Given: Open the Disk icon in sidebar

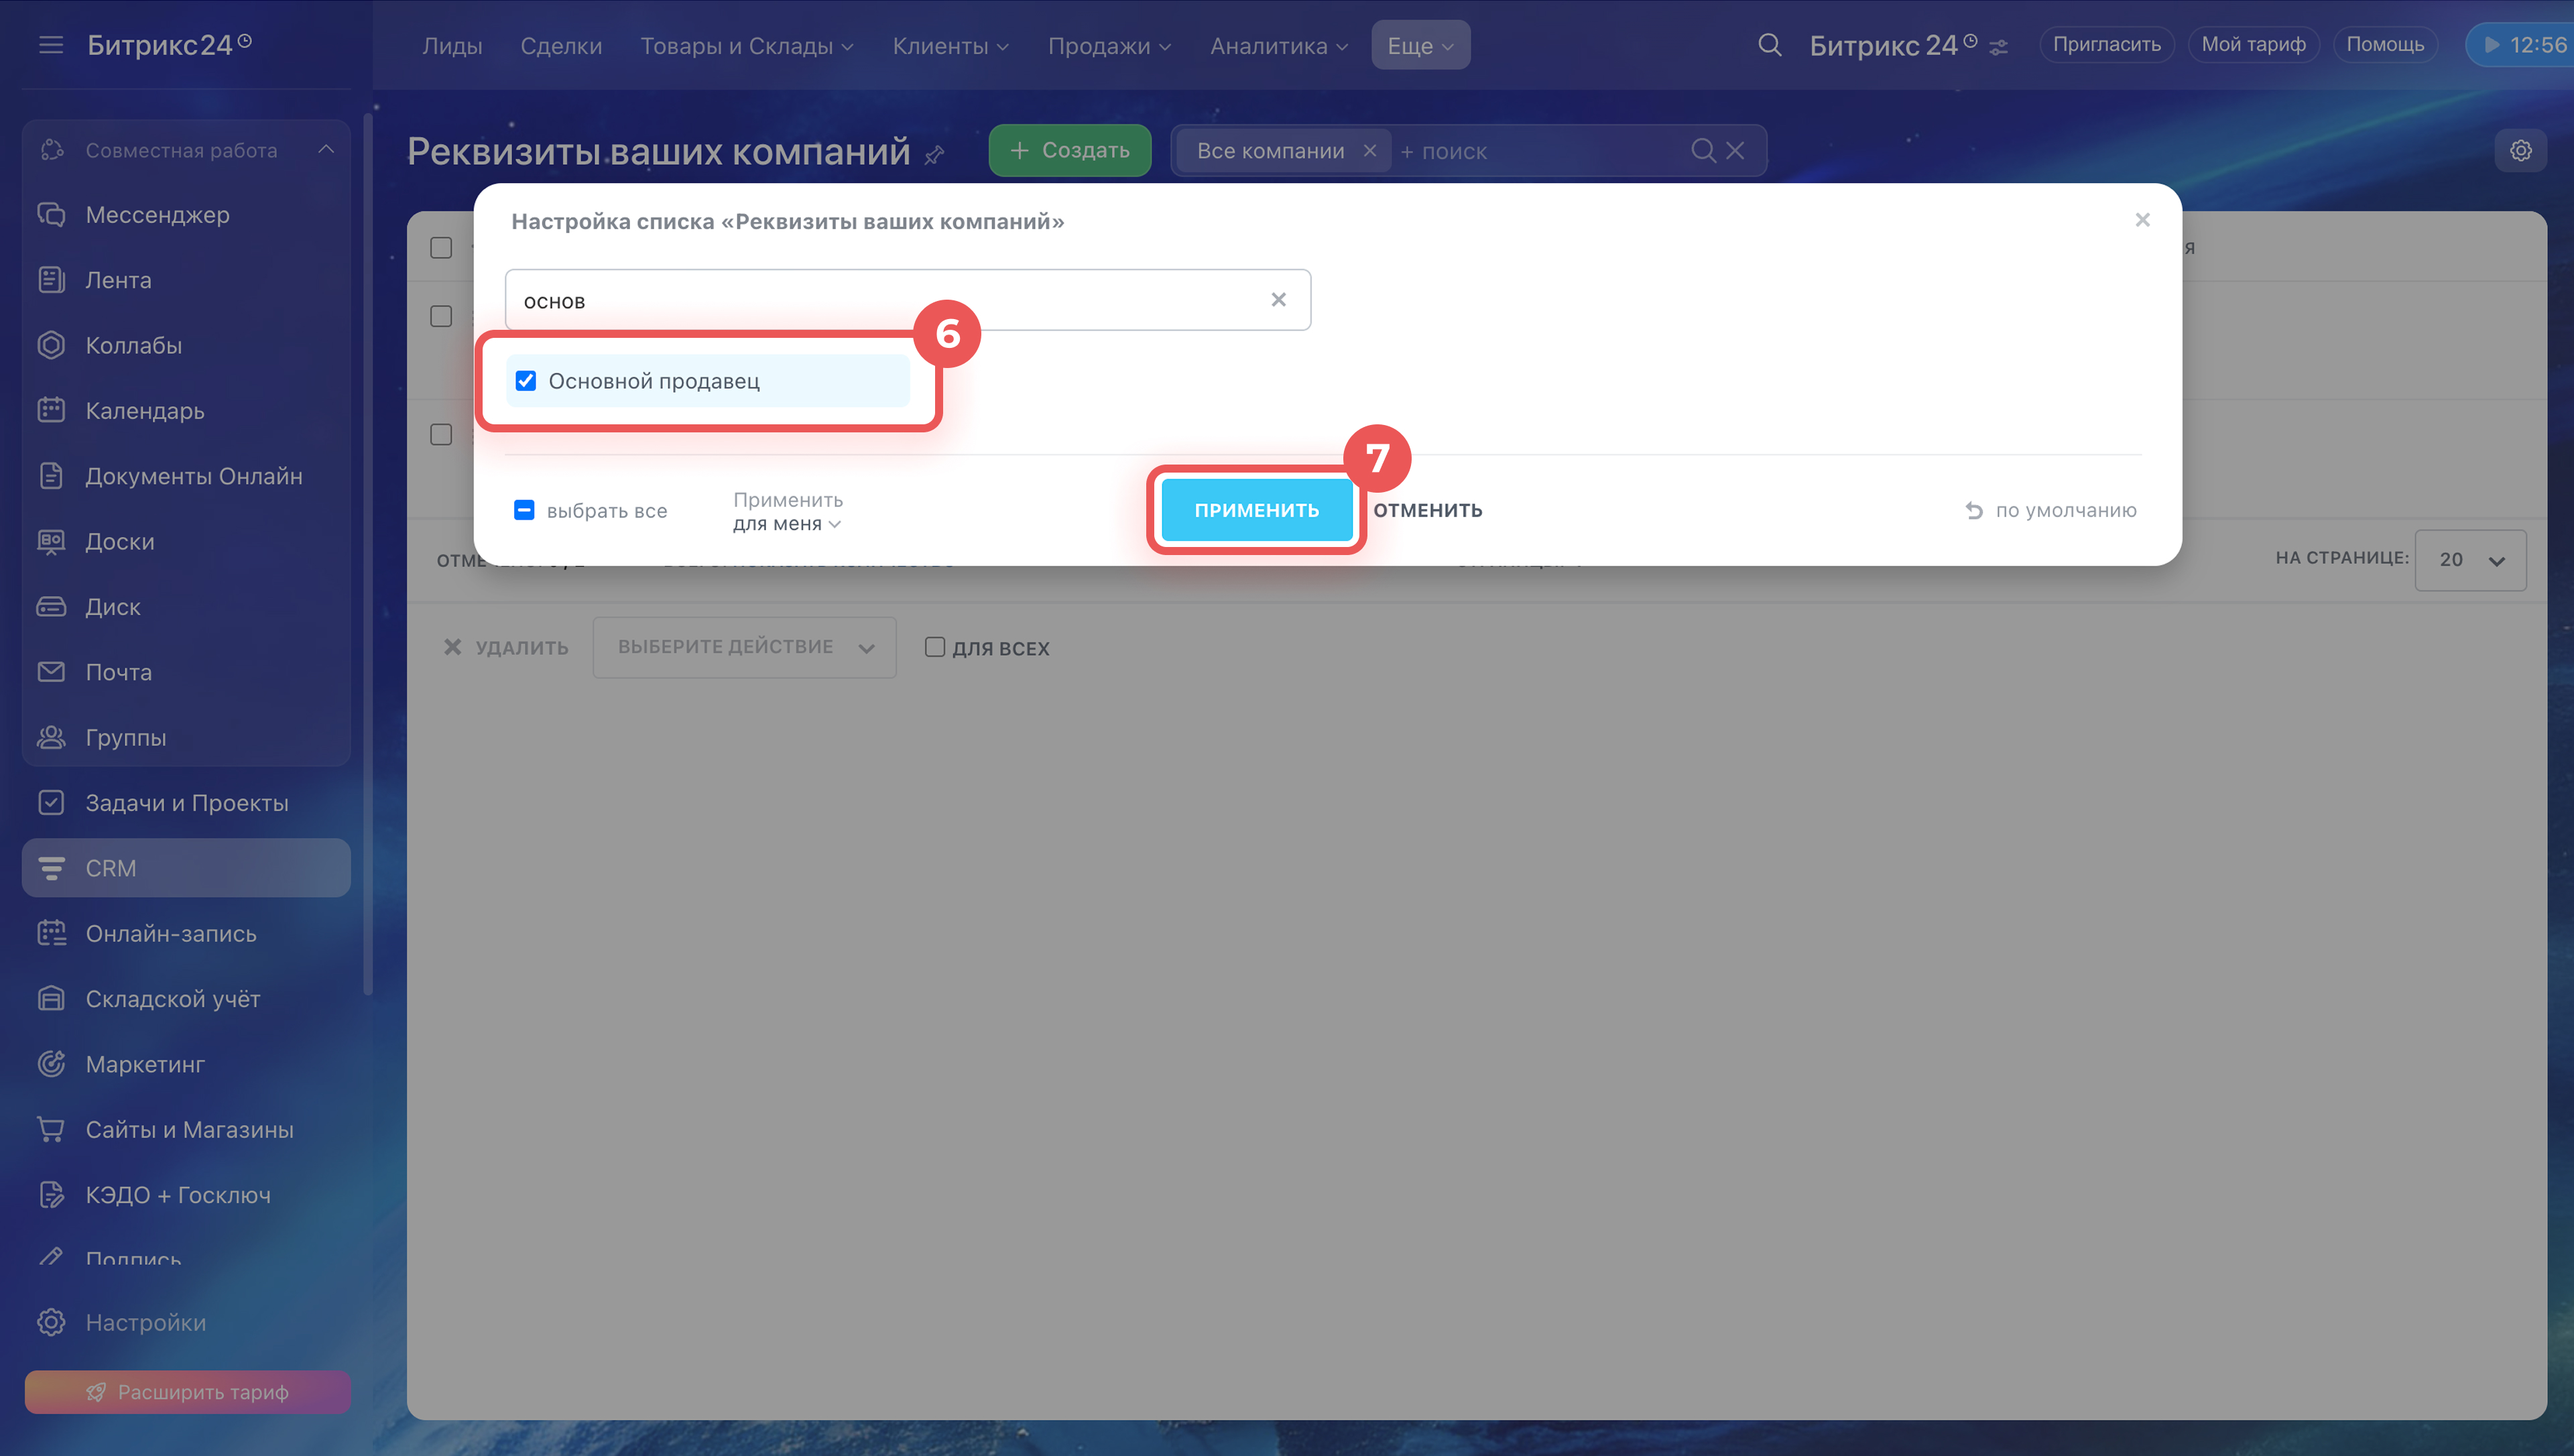Looking at the screenshot, I should click(51, 606).
